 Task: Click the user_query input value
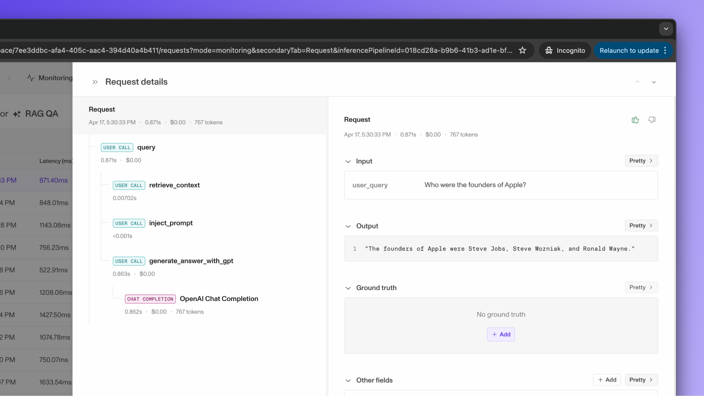(x=475, y=185)
